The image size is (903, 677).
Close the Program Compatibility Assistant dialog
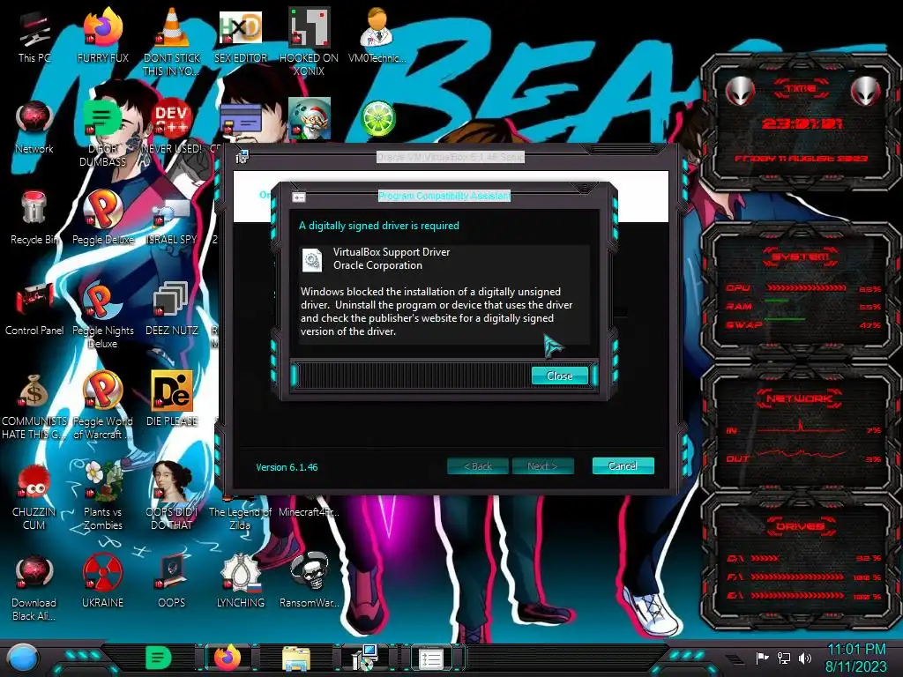click(559, 376)
